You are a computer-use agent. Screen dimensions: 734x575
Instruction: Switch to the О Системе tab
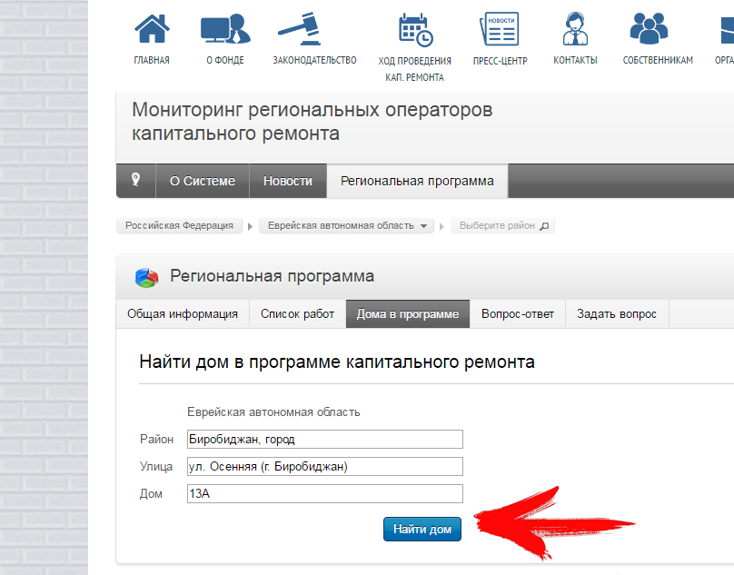point(203,181)
